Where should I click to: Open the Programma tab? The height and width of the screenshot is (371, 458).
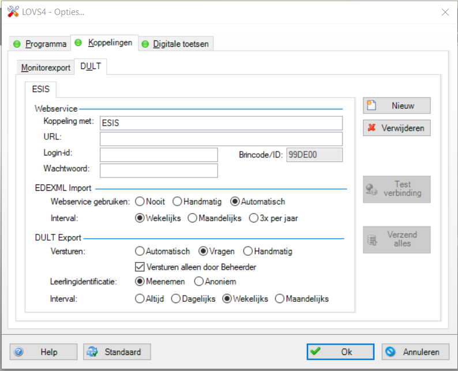pyautogui.click(x=40, y=44)
